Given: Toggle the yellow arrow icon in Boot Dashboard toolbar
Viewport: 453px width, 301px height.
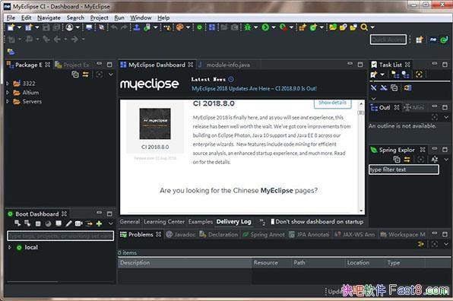Looking at the screenshot, I should coord(89,223).
